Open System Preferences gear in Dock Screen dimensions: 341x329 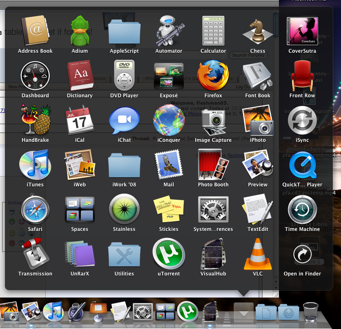tap(143, 312)
